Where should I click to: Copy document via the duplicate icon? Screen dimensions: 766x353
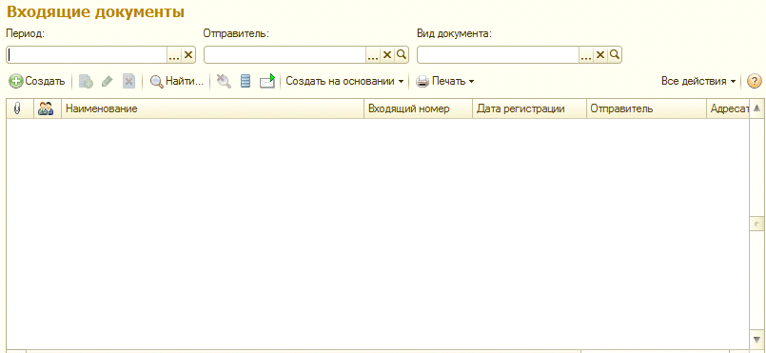(x=86, y=82)
